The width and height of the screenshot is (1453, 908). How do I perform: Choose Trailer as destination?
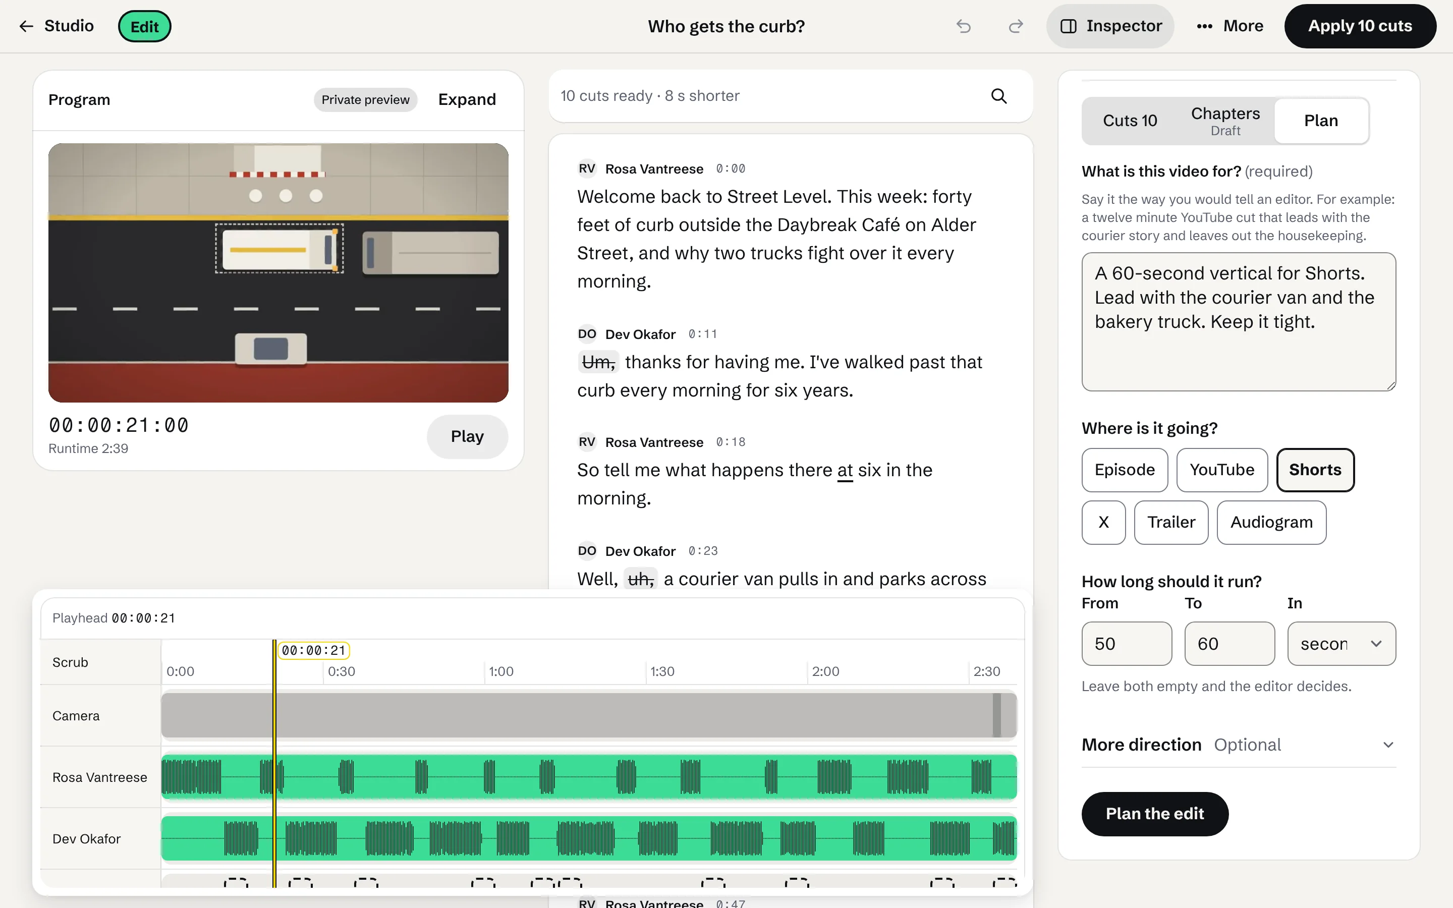[x=1171, y=523]
